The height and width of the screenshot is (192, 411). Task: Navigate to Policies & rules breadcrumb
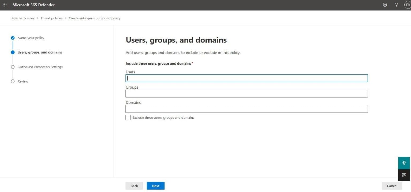click(x=23, y=18)
